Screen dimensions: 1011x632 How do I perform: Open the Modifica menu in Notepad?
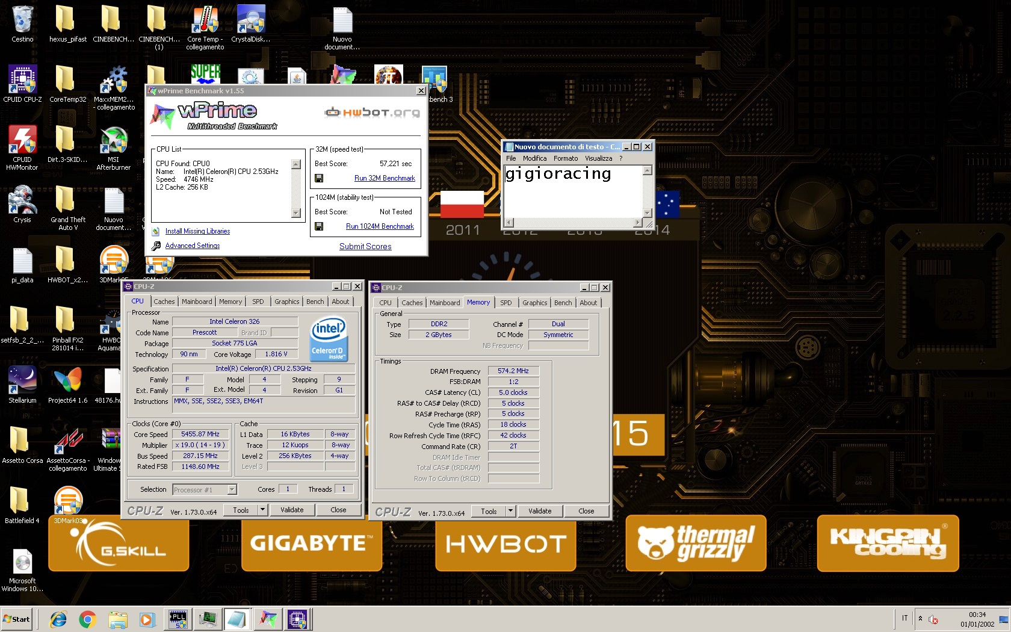tap(534, 158)
